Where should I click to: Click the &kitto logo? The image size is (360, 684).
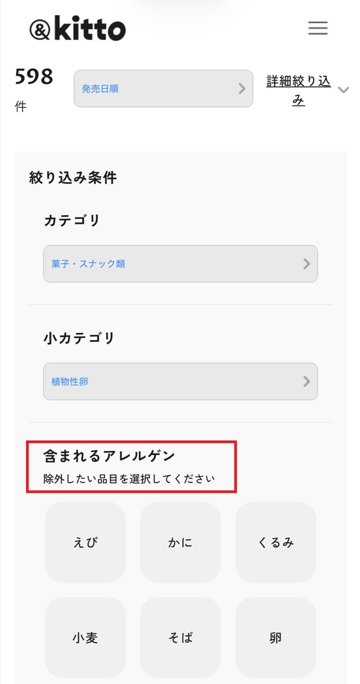point(78,29)
